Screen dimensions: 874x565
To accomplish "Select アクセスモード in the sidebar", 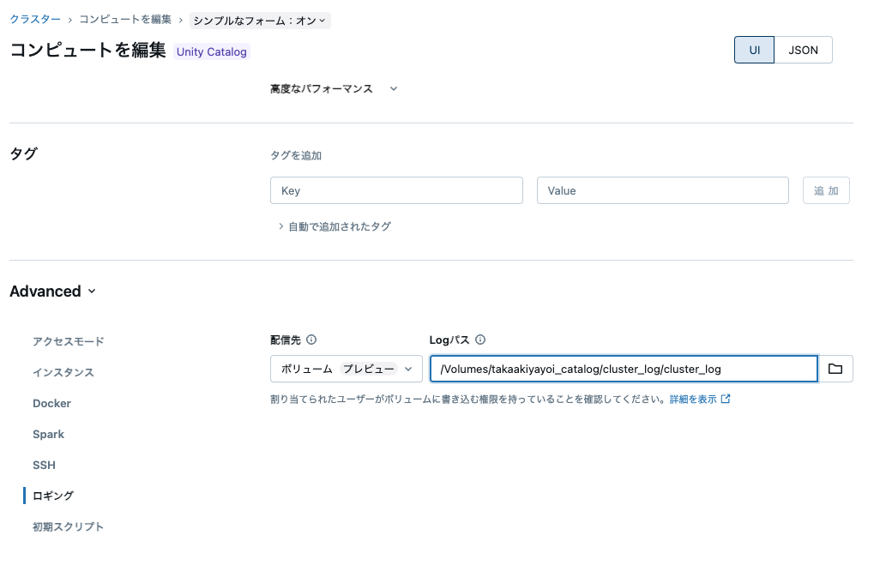I will tap(68, 341).
